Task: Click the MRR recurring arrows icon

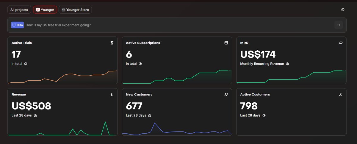Action: pyautogui.click(x=341, y=43)
